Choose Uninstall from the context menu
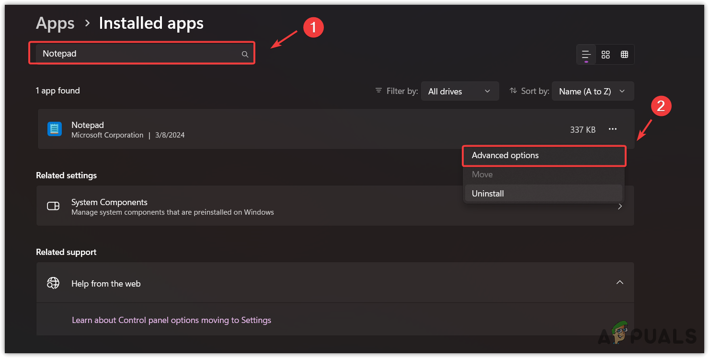This screenshot has width=709, height=358. [488, 194]
